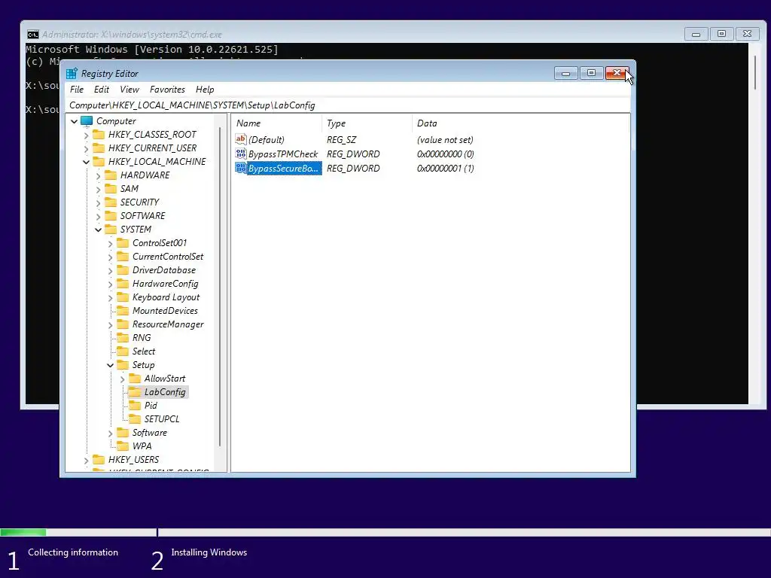Open the Favorites menu

(x=167, y=90)
